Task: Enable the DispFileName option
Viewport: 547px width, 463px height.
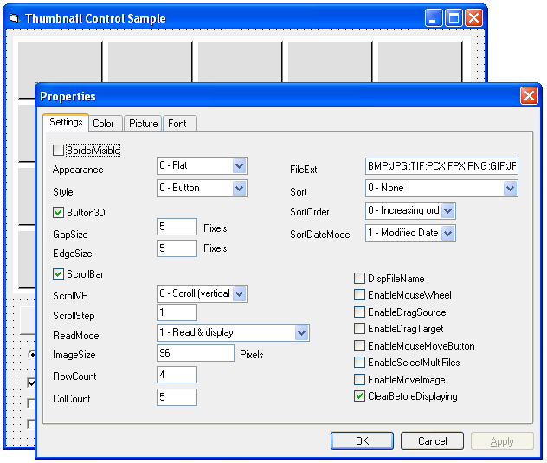Action: pos(359,279)
